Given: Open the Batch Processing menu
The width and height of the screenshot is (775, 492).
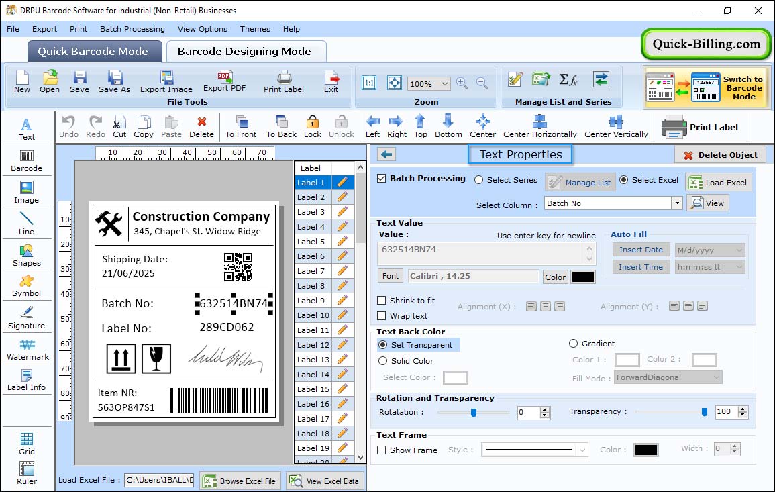Looking at the screenshot, I should [132, 29].
